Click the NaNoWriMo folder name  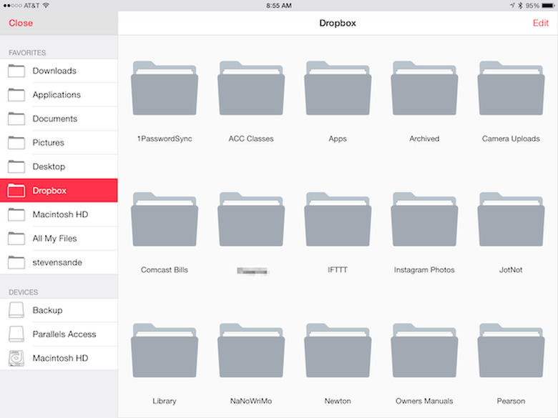tap(251, 401)
